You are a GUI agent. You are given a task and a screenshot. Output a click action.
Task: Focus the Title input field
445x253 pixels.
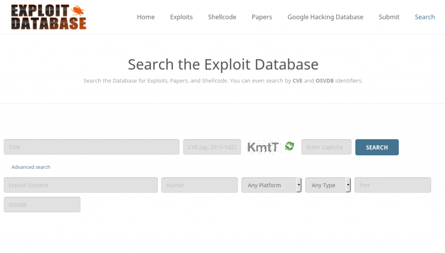click(x=91, y=147)
